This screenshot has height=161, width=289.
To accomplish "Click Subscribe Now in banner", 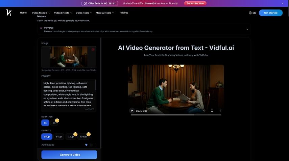I will coord(195,3).
